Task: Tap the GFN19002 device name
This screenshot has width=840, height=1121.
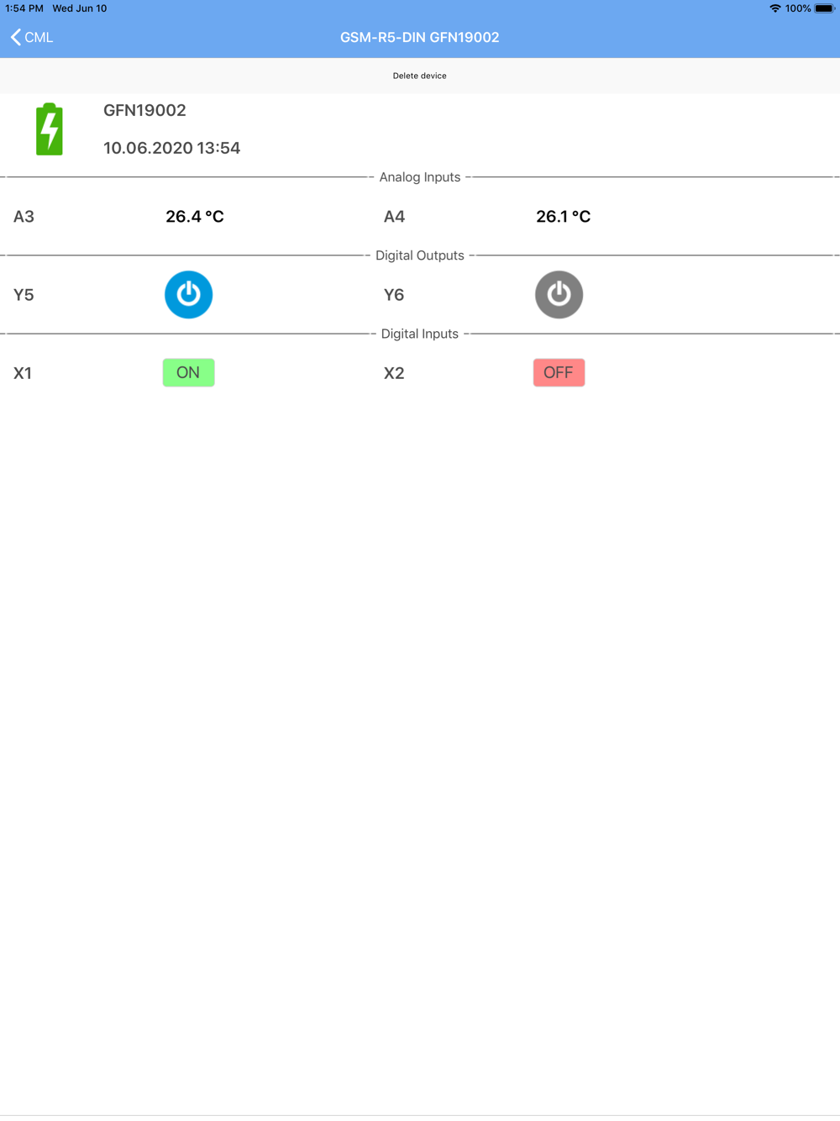Action: tap(144, 110)
